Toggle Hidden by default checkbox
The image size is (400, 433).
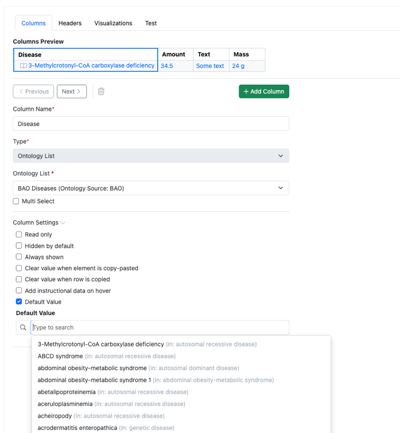click(x=19, y=246)
